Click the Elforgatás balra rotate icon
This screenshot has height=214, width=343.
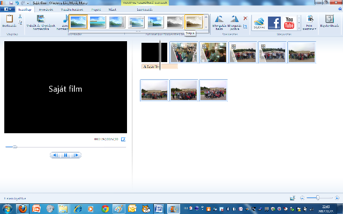pyautogui.click(x=219, y=23)
